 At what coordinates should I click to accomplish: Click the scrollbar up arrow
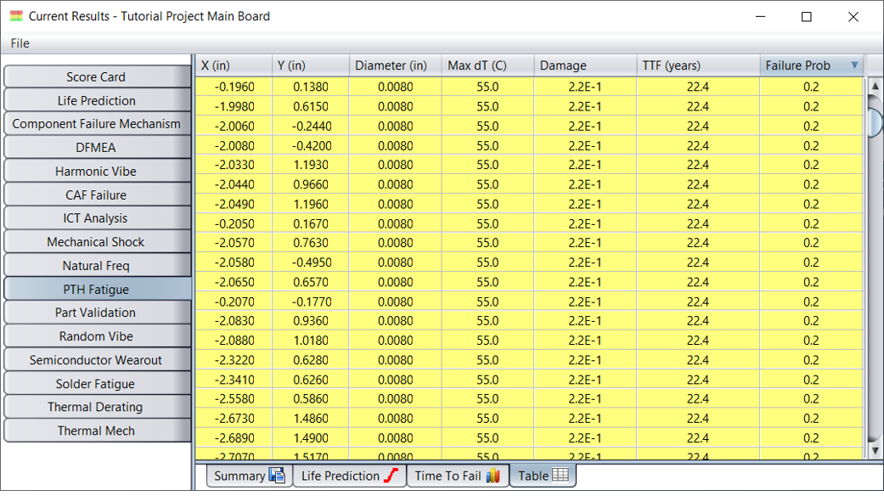tap(875, 87)
